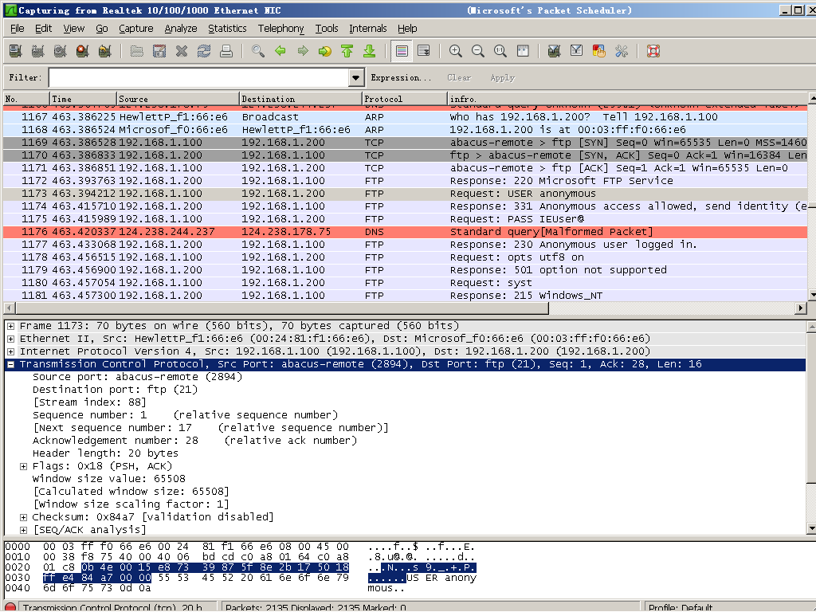Open the coloring rules editor
Image resolution: width=816 pixels, height=612 pixels.
[x=599, y=51]
